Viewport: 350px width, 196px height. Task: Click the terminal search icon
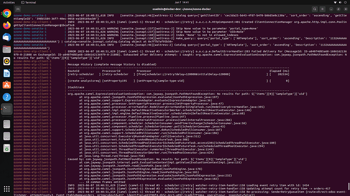pyautogui.click(x=314, y=9)
